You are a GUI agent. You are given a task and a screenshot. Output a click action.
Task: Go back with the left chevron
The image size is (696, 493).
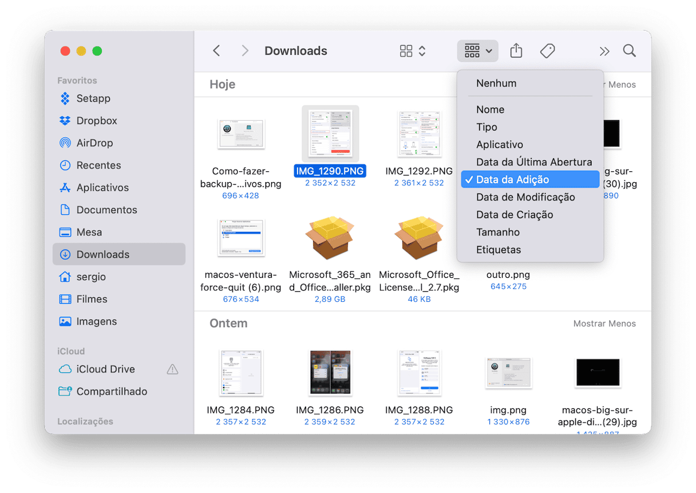[216, 51]
